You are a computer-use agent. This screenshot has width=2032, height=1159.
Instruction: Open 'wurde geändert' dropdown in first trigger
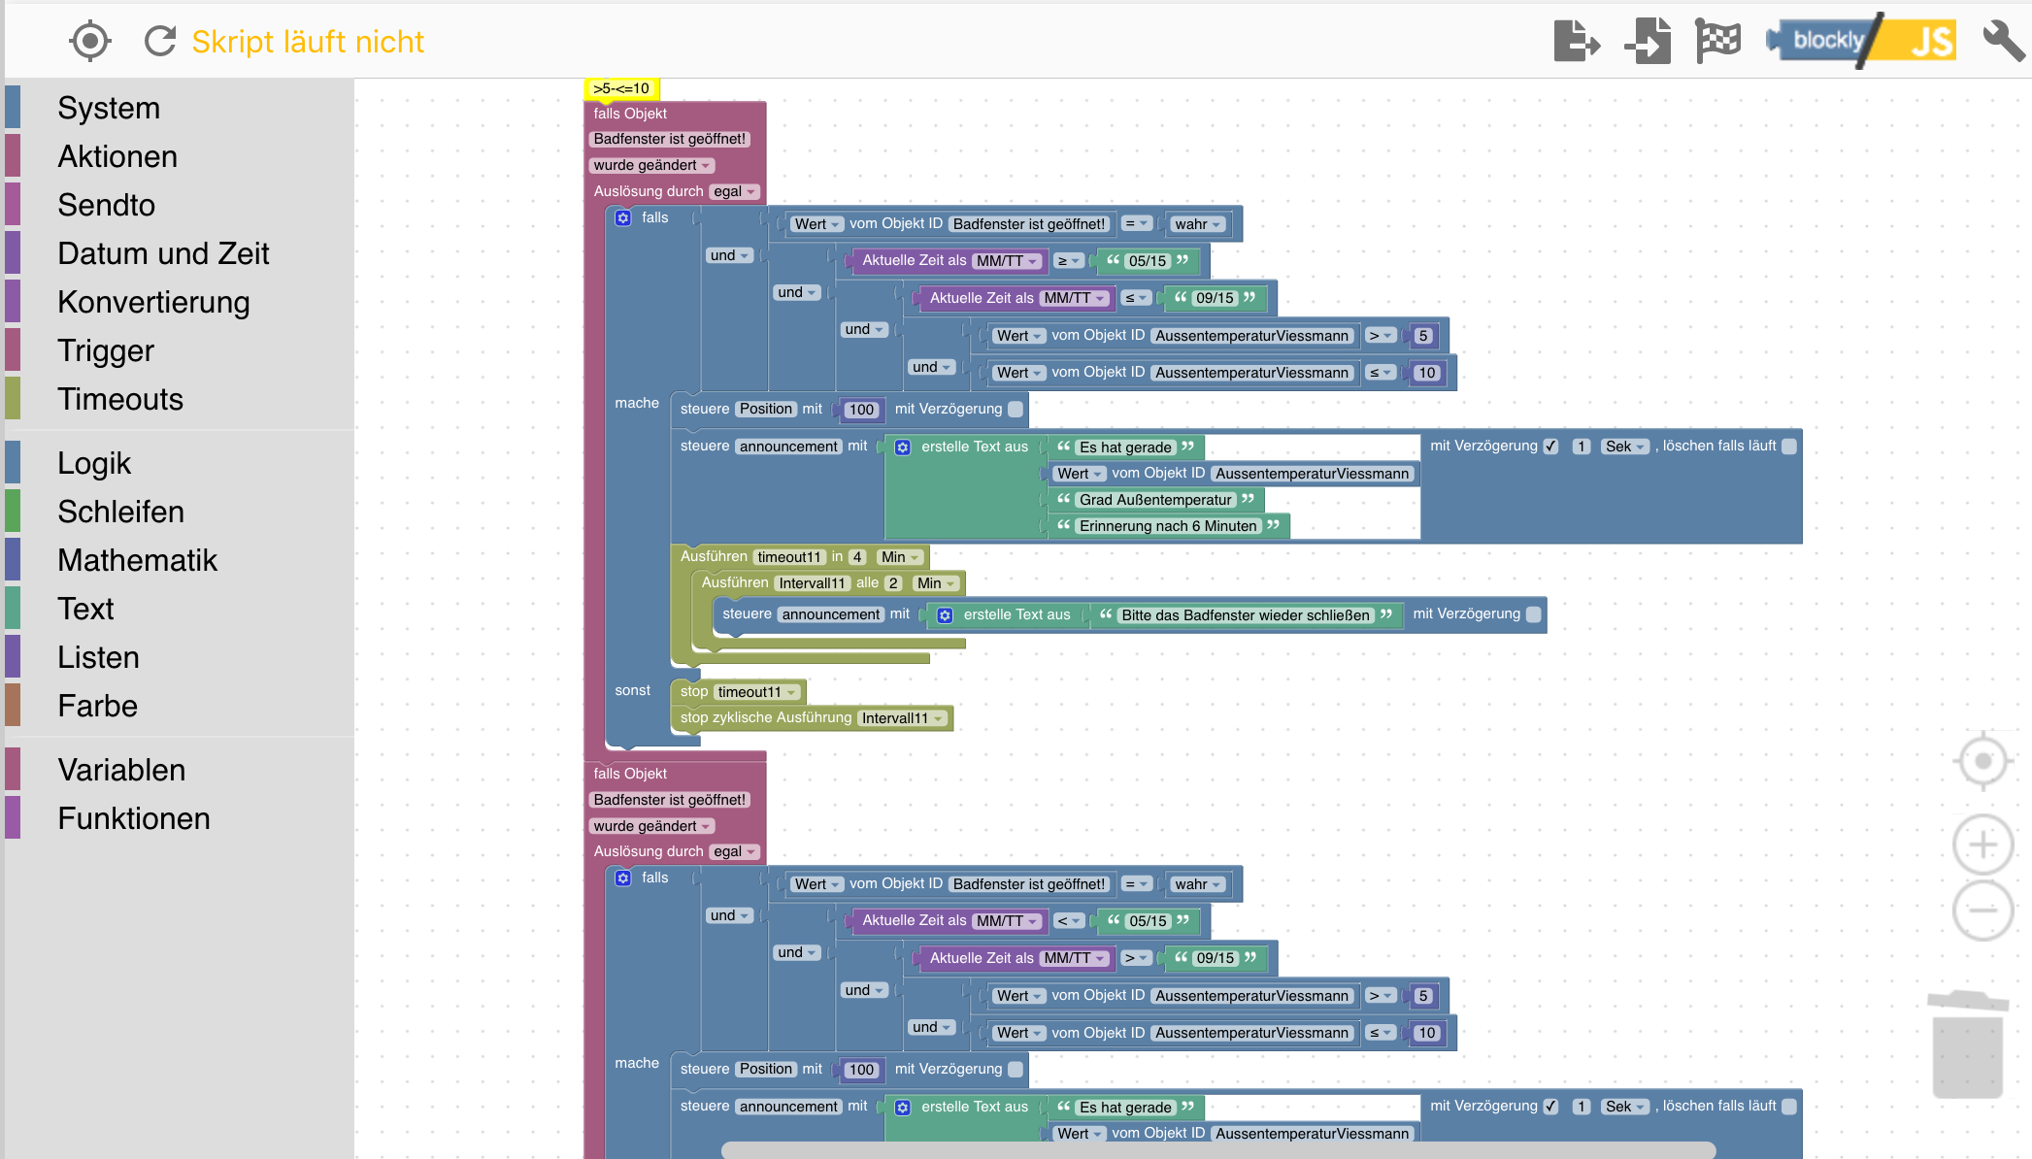[651, 165]
